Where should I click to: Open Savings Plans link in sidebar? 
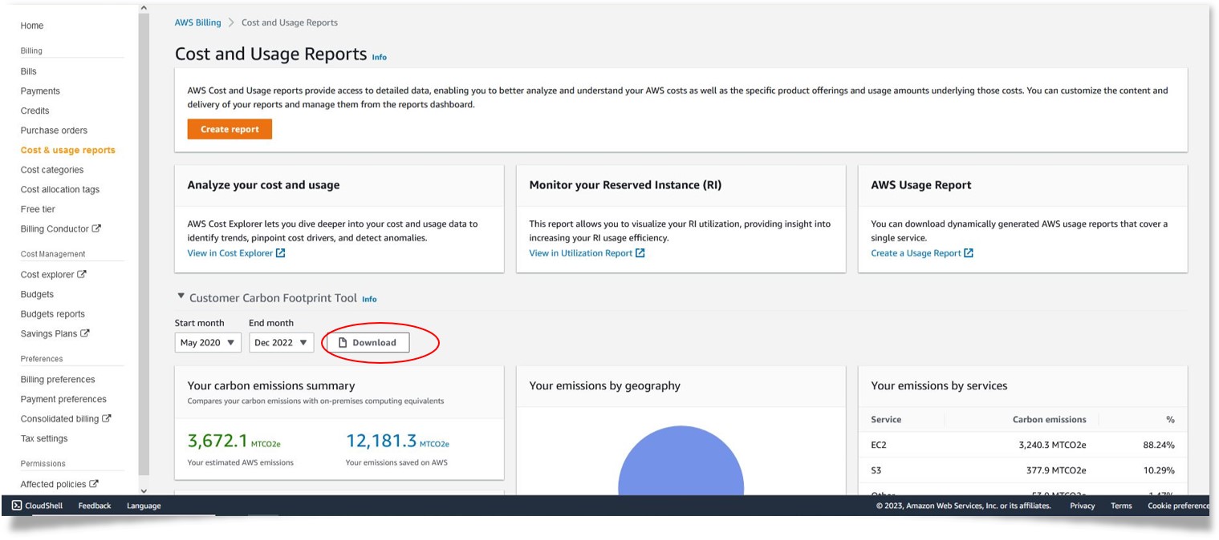[x=49, y=333]
